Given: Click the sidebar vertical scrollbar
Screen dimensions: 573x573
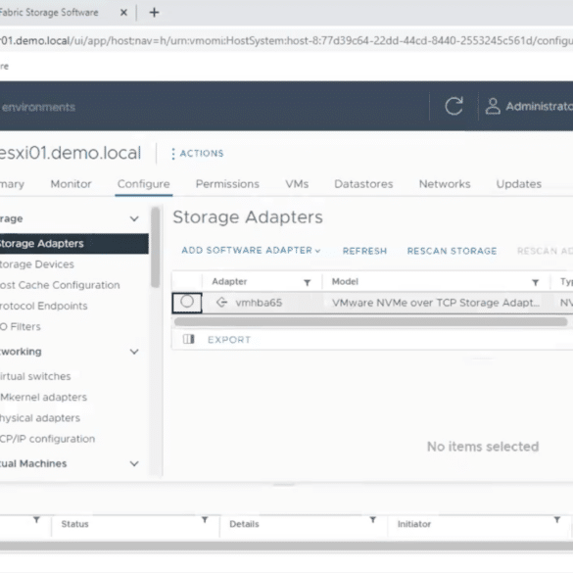Looking at the screenshot, I should 156,248.
